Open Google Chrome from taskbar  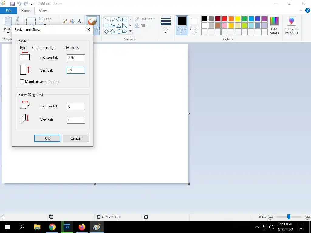[x=52, y=227]
